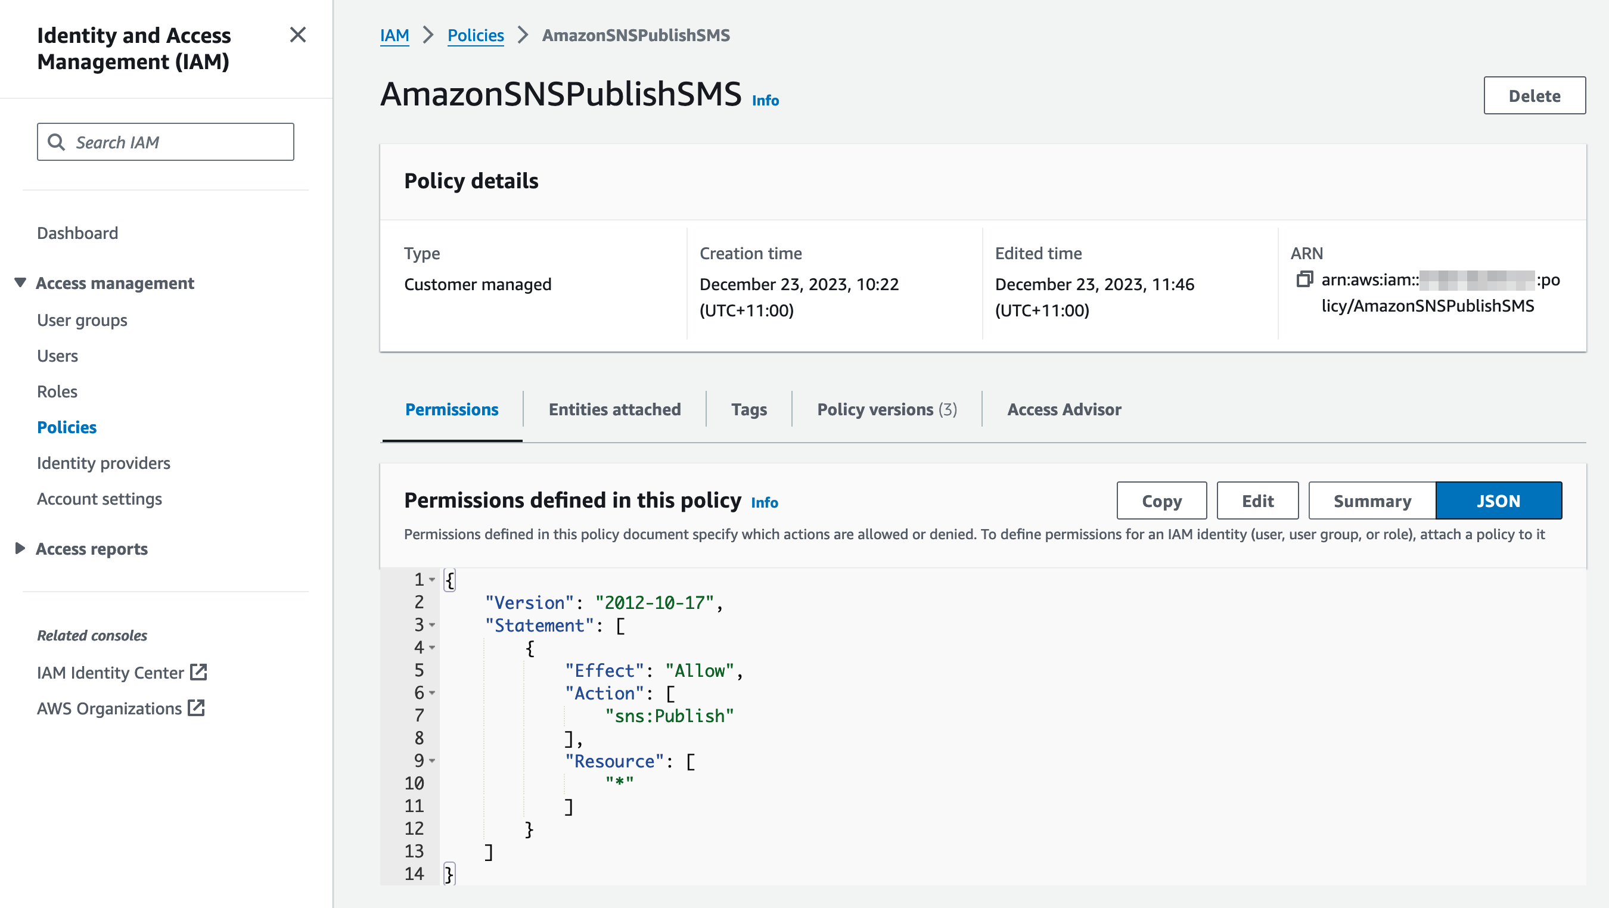
Task: Go to Policies breadcrumb link
Action: coord(476,35)
